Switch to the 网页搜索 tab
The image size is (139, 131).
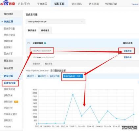tap(32, 30)
